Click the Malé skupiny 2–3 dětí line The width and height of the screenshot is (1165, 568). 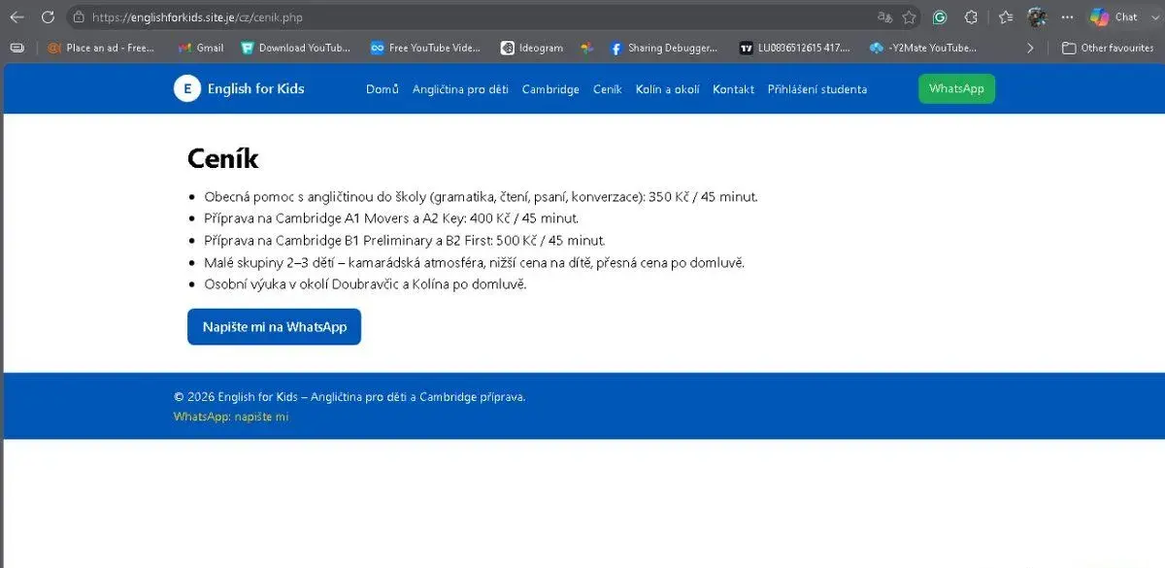coord(474,262)
